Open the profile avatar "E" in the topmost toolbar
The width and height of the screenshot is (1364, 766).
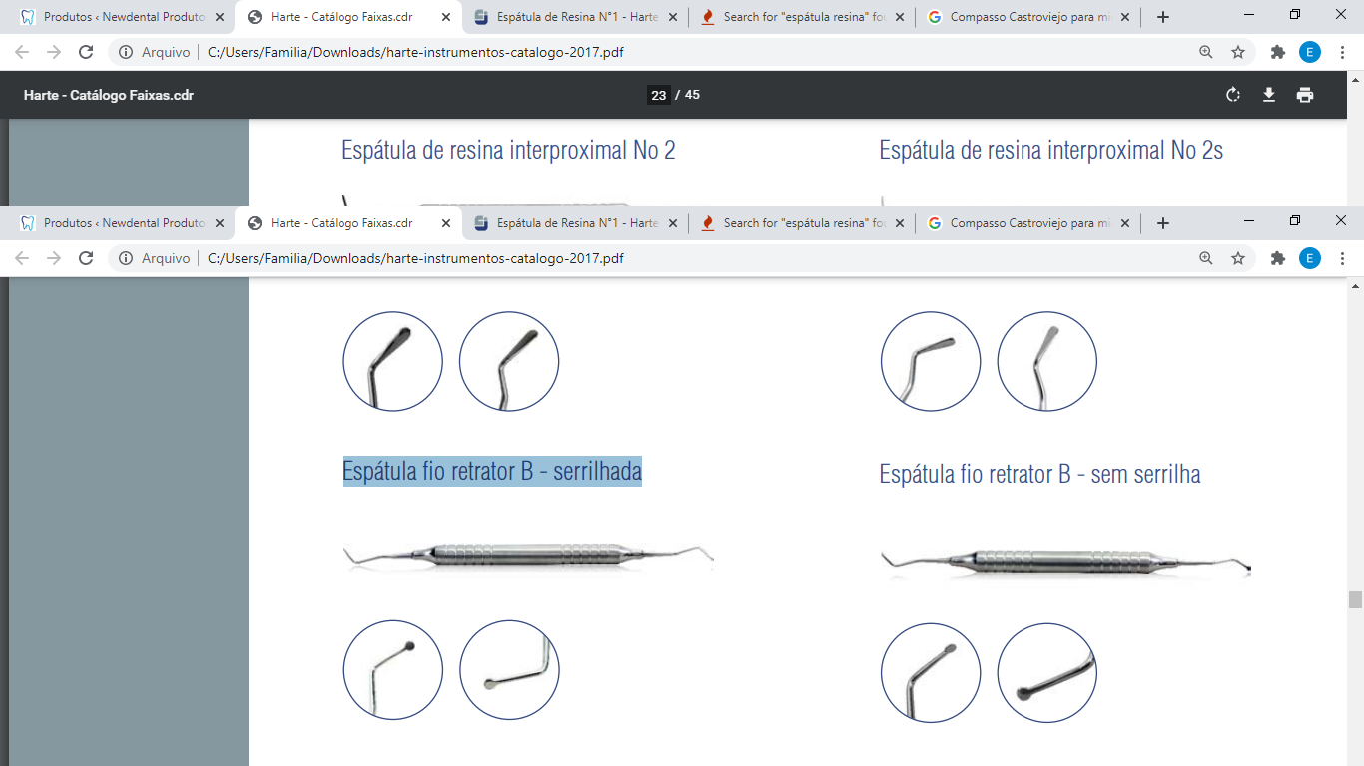pyautogui.click(x=1310, y=52)
